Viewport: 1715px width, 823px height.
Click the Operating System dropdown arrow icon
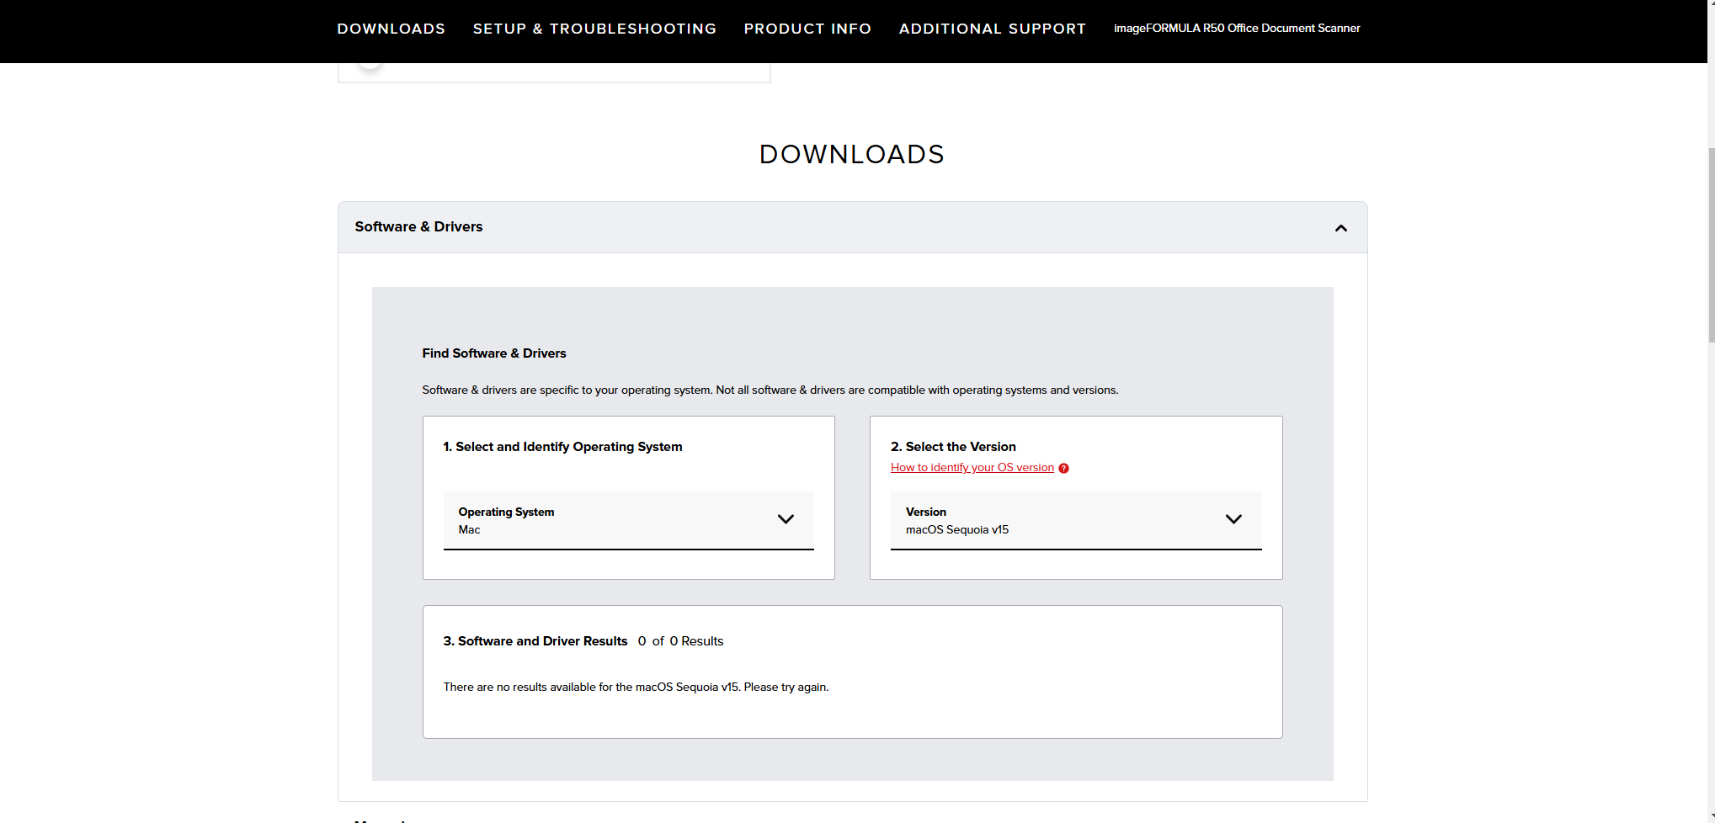point(785,519)
